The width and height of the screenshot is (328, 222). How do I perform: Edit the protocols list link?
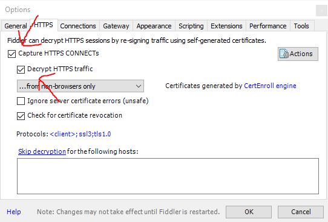[80, 134]
